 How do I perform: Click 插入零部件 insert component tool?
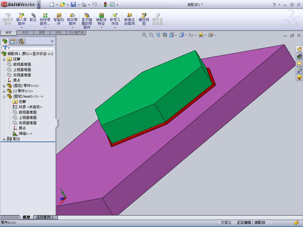pos(21,19)
